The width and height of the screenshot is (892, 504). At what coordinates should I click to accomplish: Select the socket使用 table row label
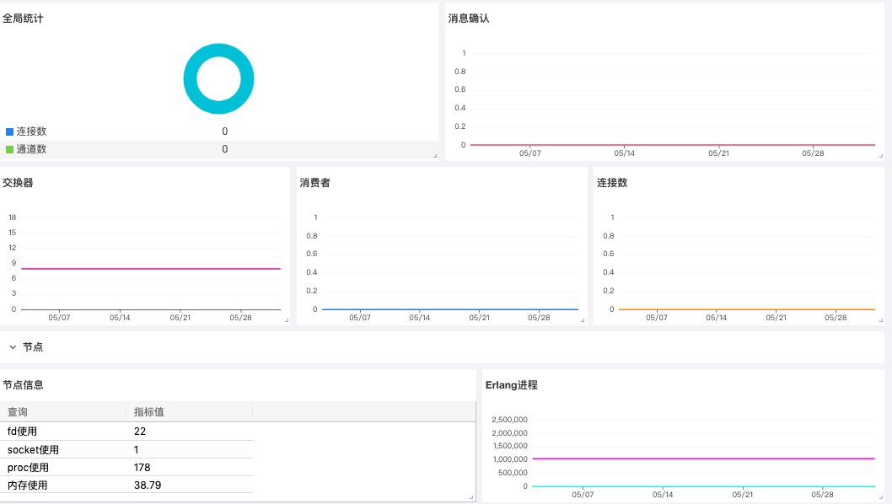[33, 449]
